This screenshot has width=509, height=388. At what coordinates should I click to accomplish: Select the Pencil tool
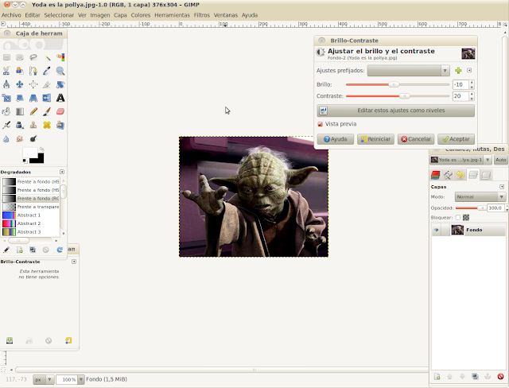(x=33, y=111)
